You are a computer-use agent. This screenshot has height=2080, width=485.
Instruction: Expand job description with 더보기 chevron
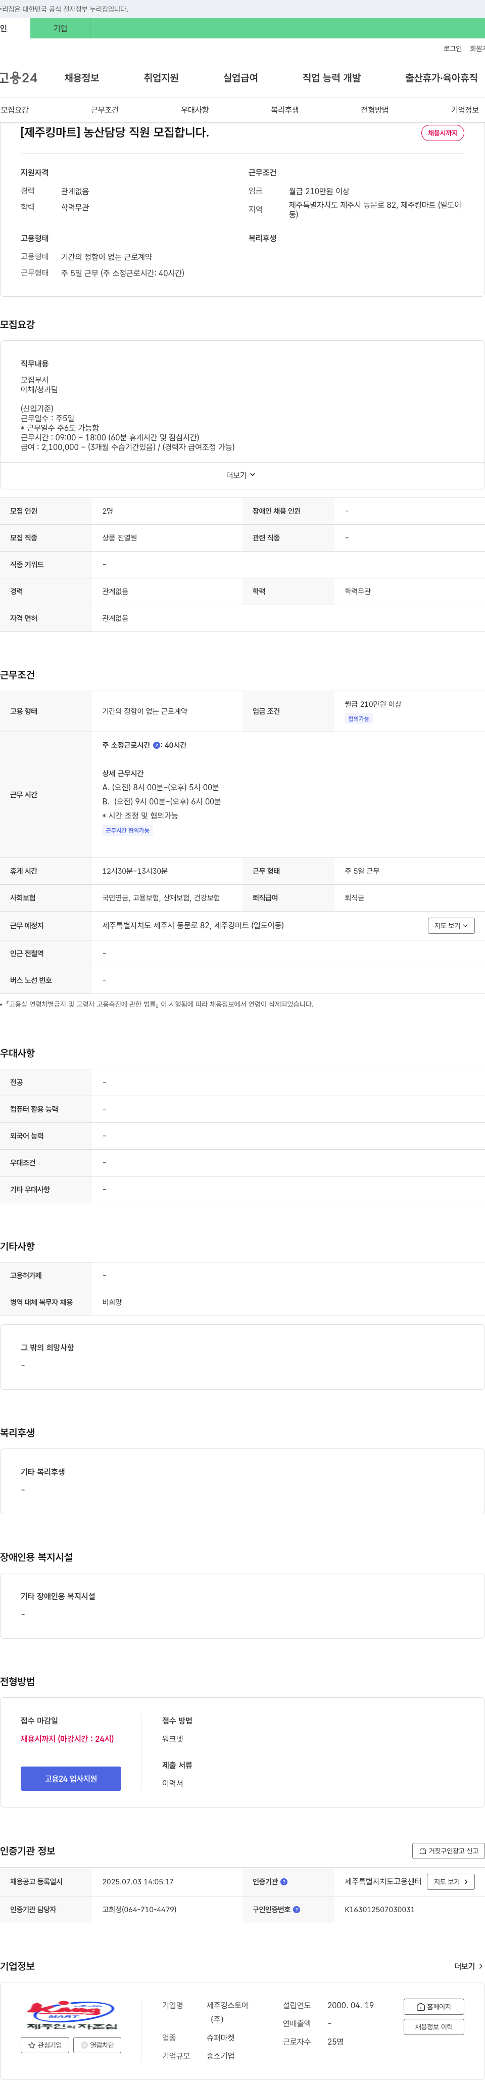(x=241, y=475)
